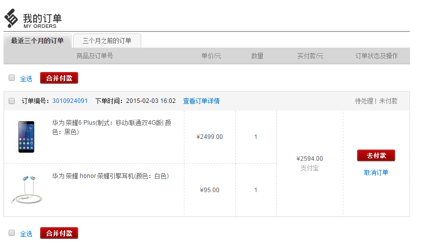The image size is (445, 252).
Task: Switch to the 最近三个月的订单 tab
Action: point(38,41)
